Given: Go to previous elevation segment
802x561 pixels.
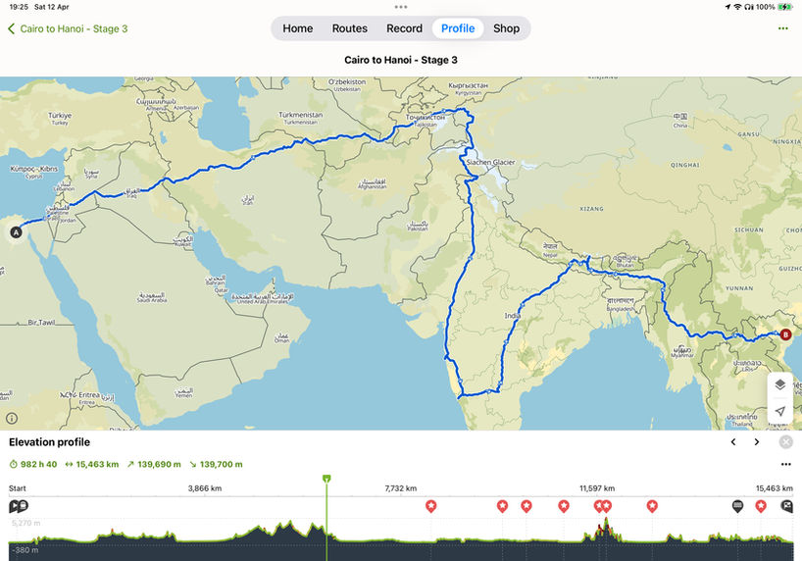Looking at the screenshot, I should (x=733, y=441).
